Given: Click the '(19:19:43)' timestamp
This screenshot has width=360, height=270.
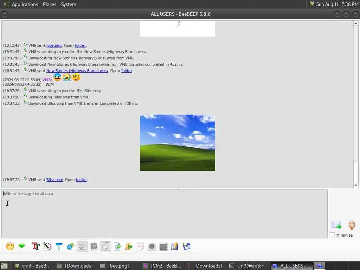Looking at the screenshot, I should 12,45.
